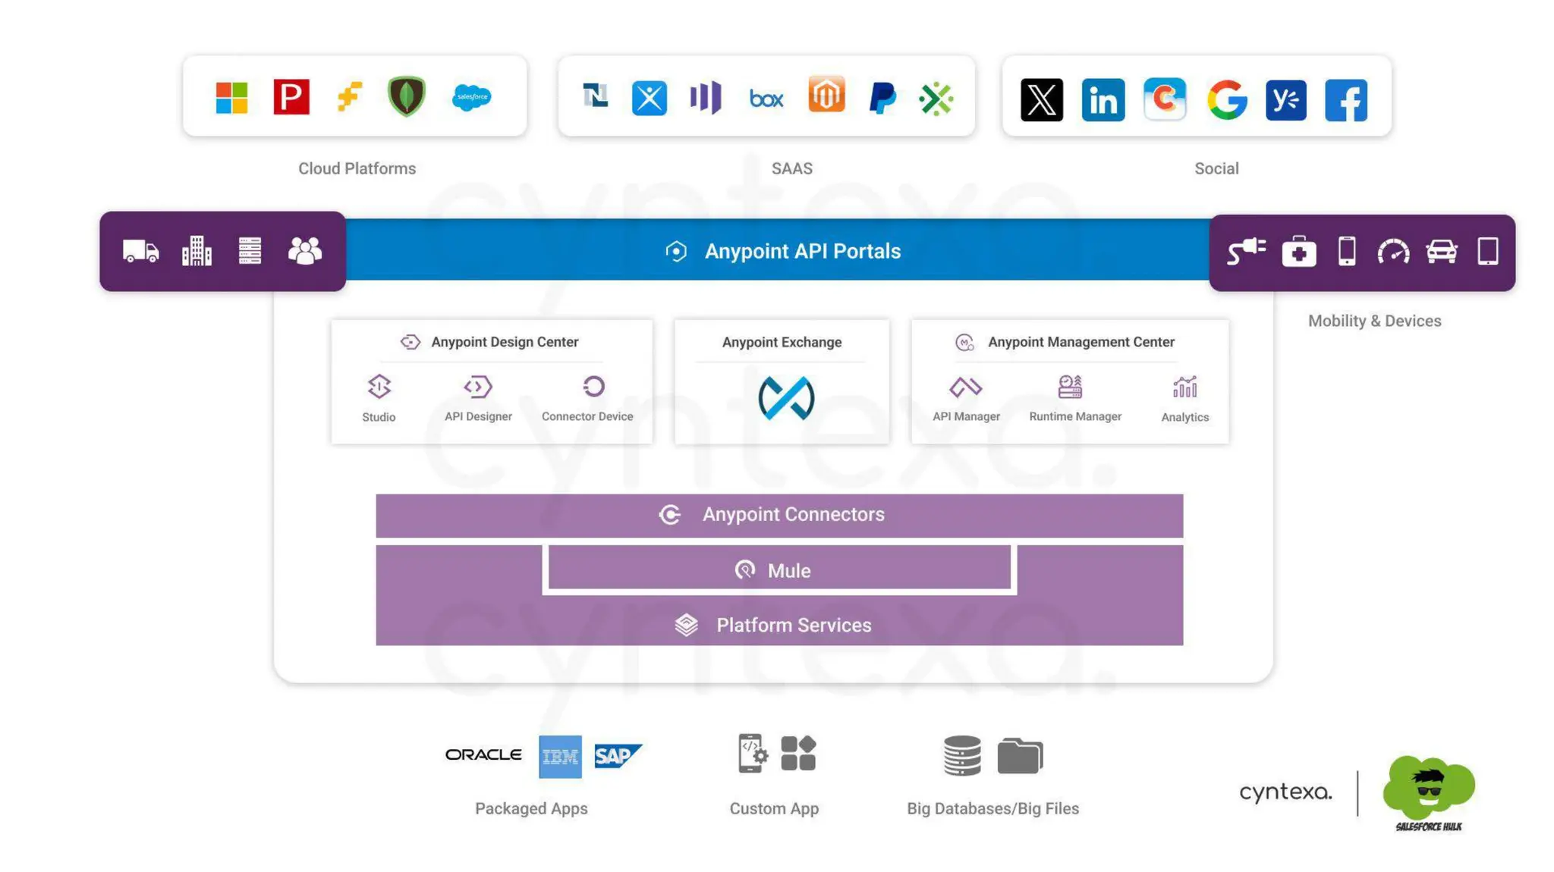This screenshot has height=872, width=1554.
Task: Click the Analytics chart icon
Action: (1184, 387)
